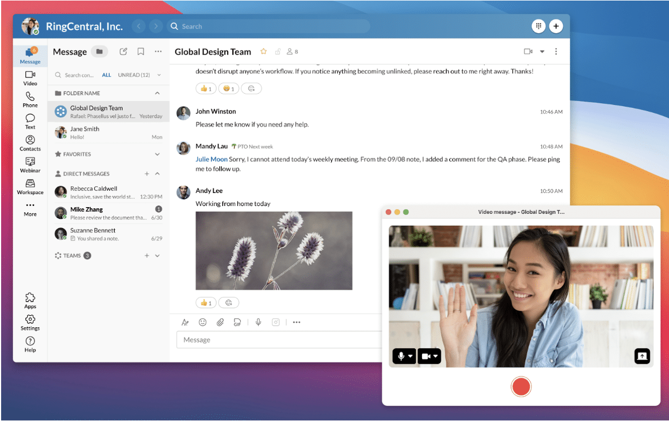Open camera options dropdown in video window

pos(435,356)
